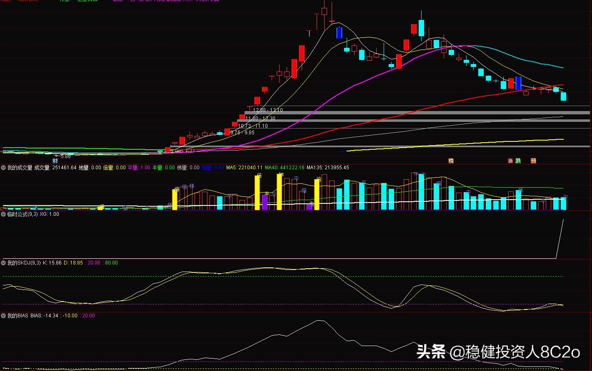Collapse the 我的成交量 volume panel
This screenshot has height=371, width=592.
coord(3,168)
